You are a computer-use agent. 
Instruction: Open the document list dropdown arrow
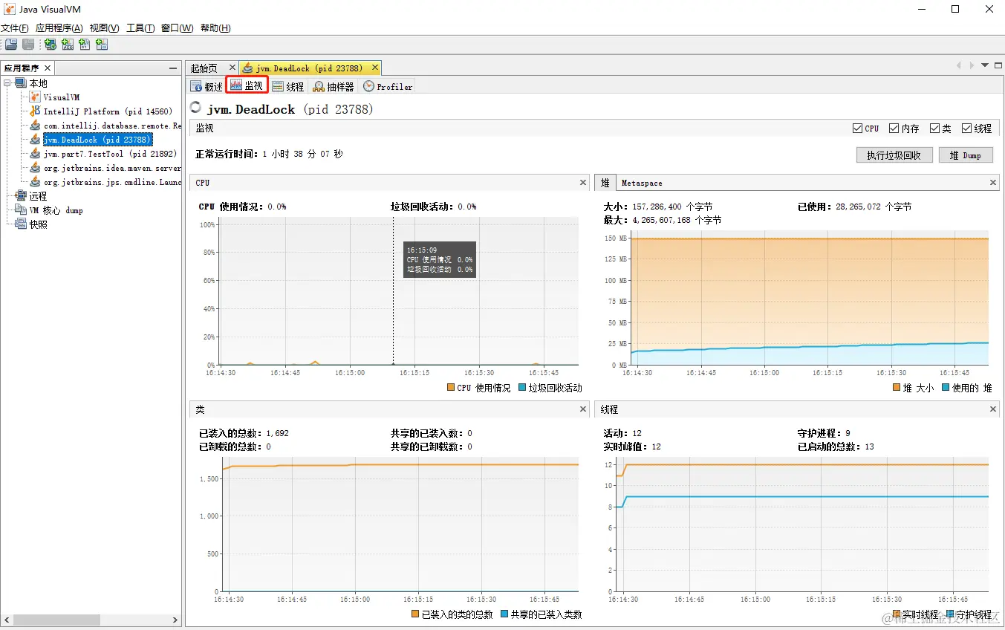coord(985,65)
